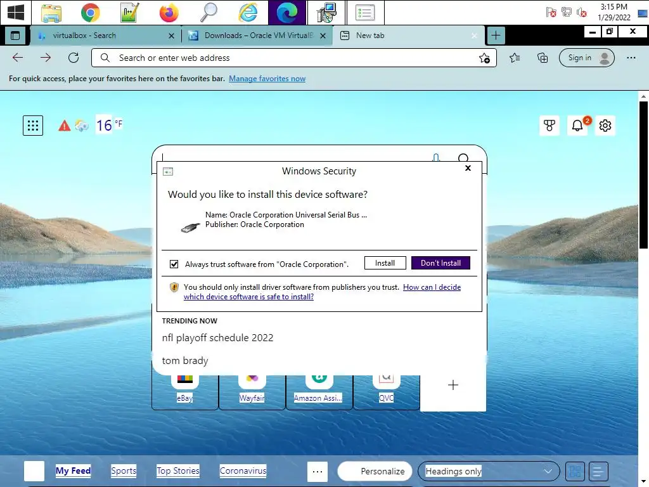Open the Edge tab actions menu
Viewport: 649px width, 487px height.
15,36
